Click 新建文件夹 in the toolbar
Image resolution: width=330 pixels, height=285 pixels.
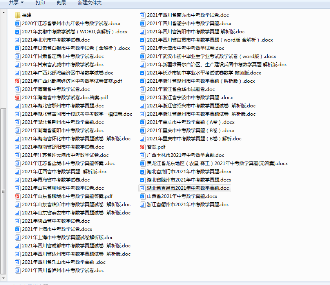pyautogui.click(x=90, y=3)
